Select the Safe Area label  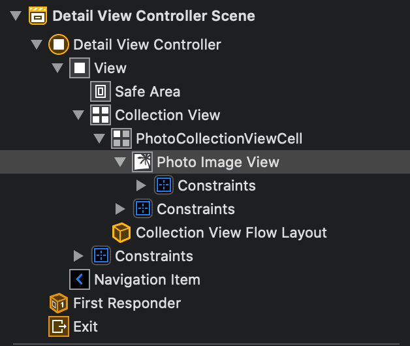pyautogui.click(x=148, y=91)
